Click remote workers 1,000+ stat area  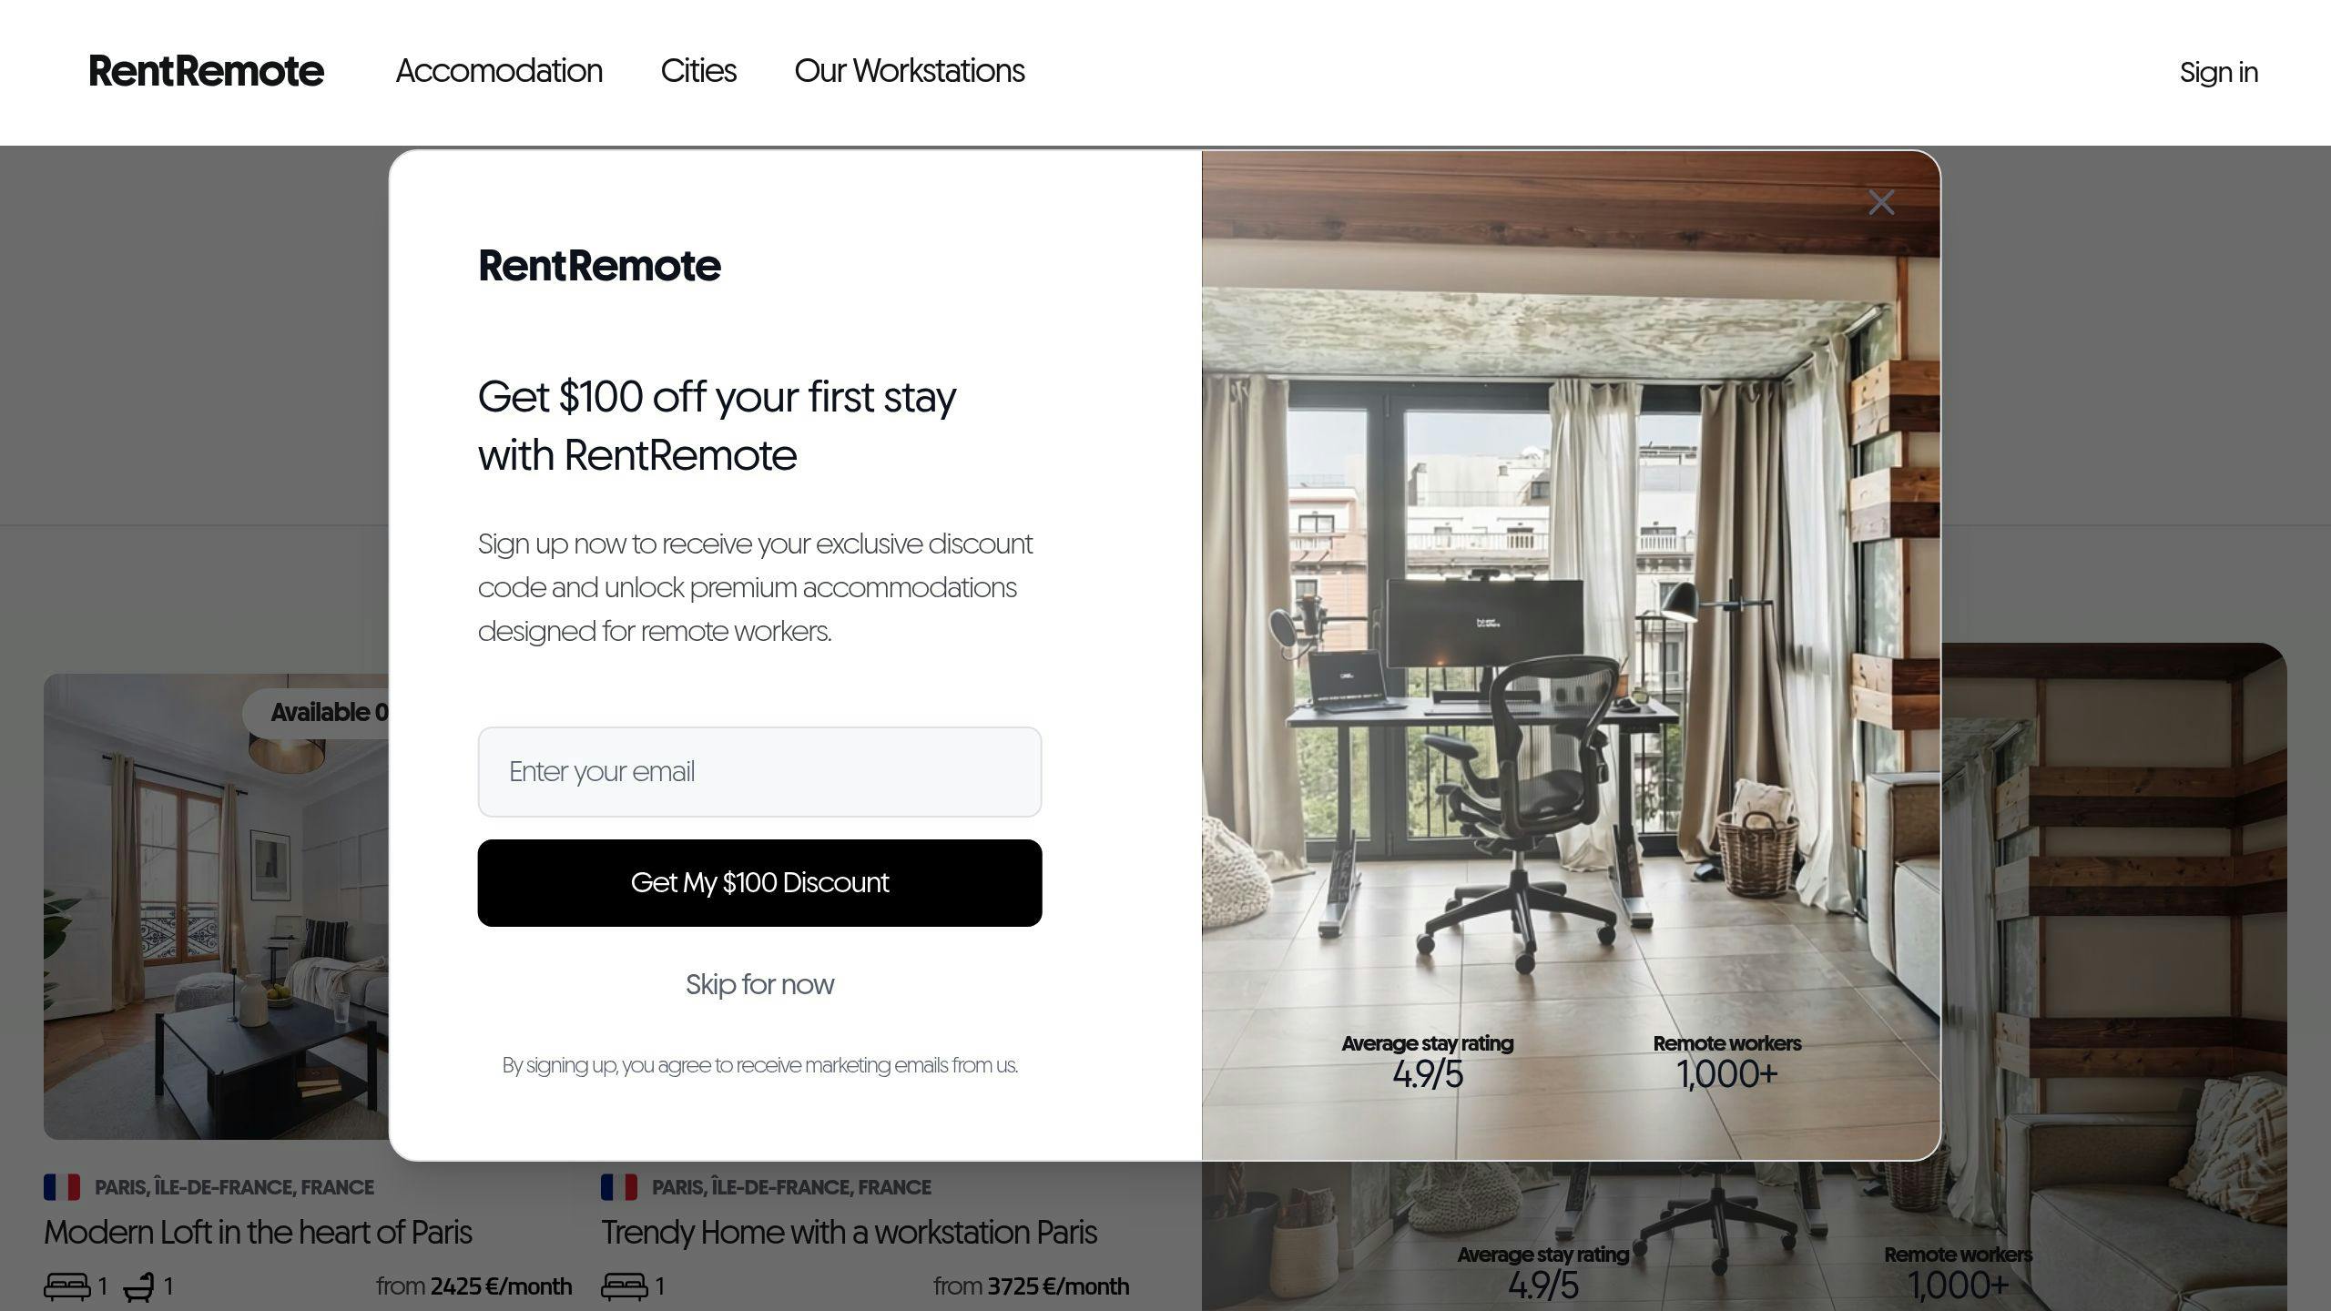(1727, 1062)
